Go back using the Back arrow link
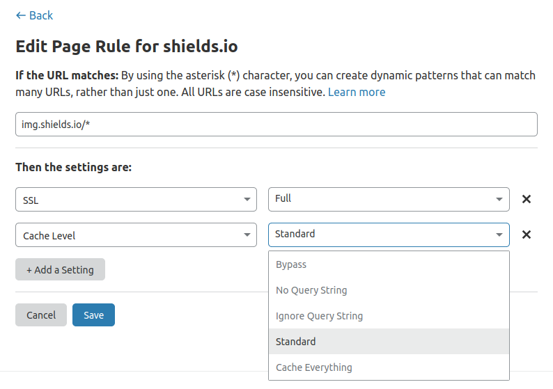Screen dimensions: 553x389 coord(34,15)
